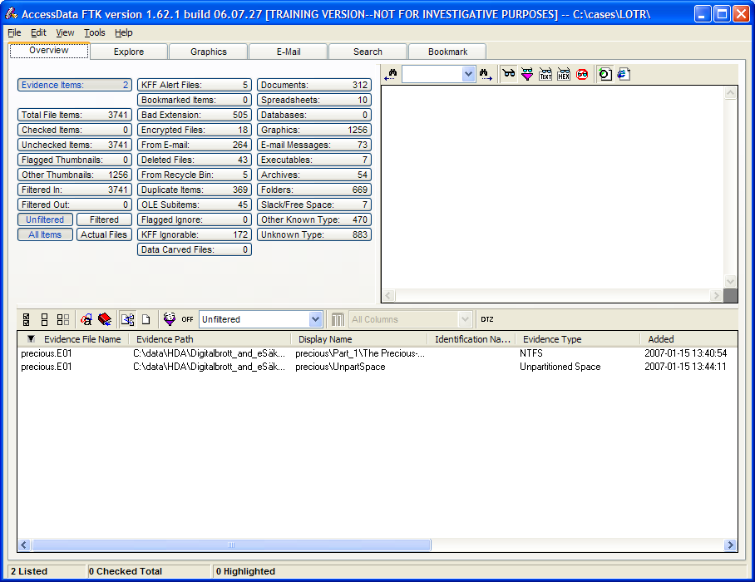Click the red book bookmark icon
The image size is (755, 582).
point(105,319)
